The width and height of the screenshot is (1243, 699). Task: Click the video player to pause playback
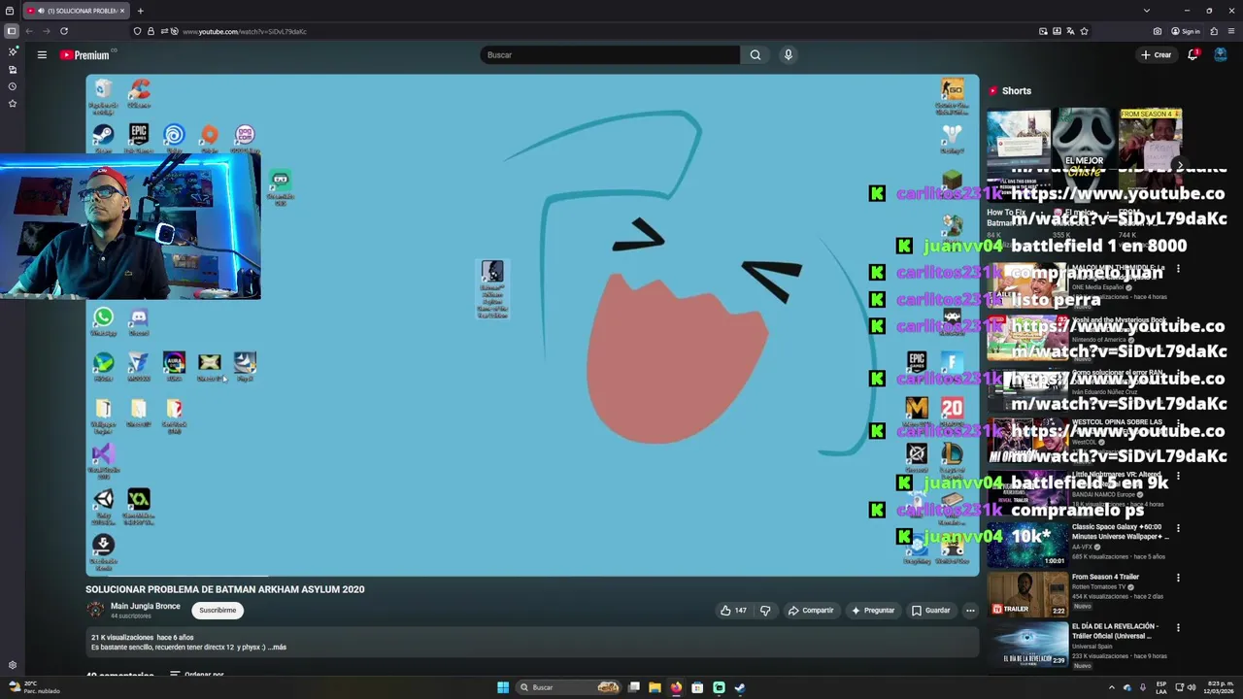point(532,325)
